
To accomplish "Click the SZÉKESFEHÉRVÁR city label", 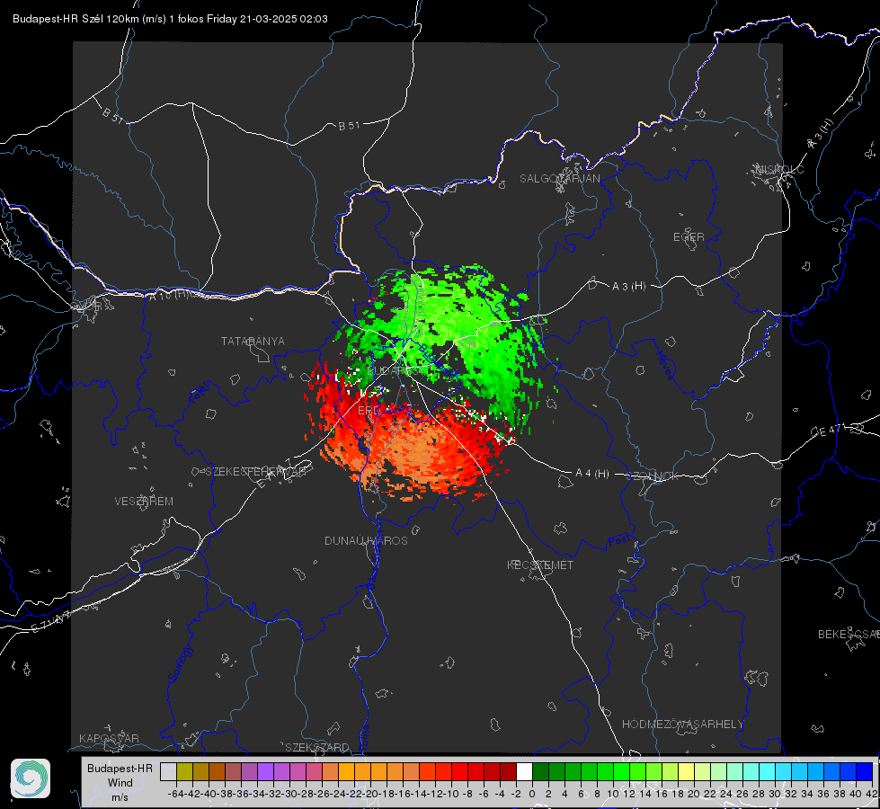I will (x=258, y=471).
